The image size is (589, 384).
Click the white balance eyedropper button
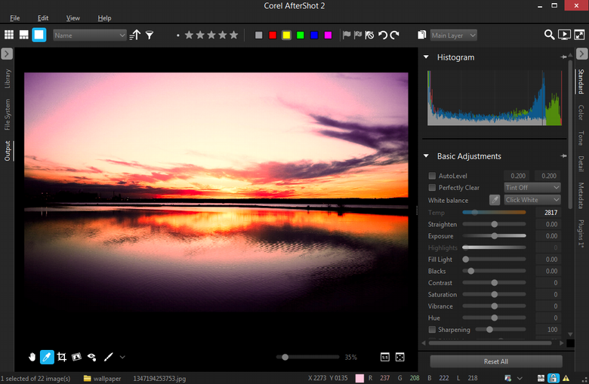coord(495,200)
